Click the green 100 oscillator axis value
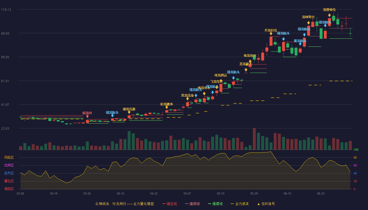The width and height of the screenshot is (368, 210). (356, 150)
